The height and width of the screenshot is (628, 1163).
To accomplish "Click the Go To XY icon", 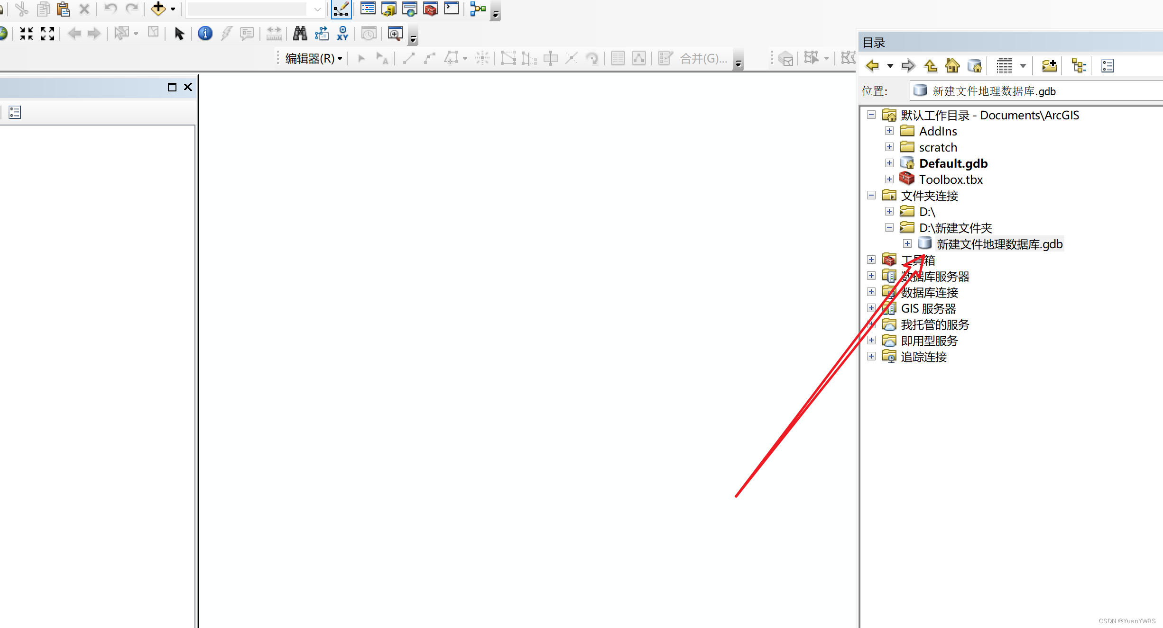I will pyautogui.click(x=342, y=34).
